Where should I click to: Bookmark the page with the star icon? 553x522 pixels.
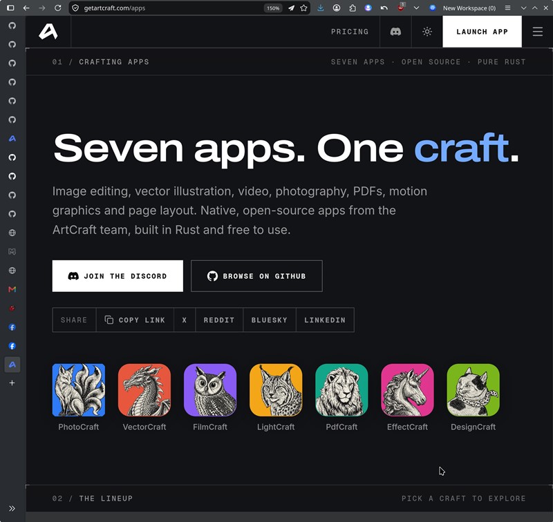[303, 8]
